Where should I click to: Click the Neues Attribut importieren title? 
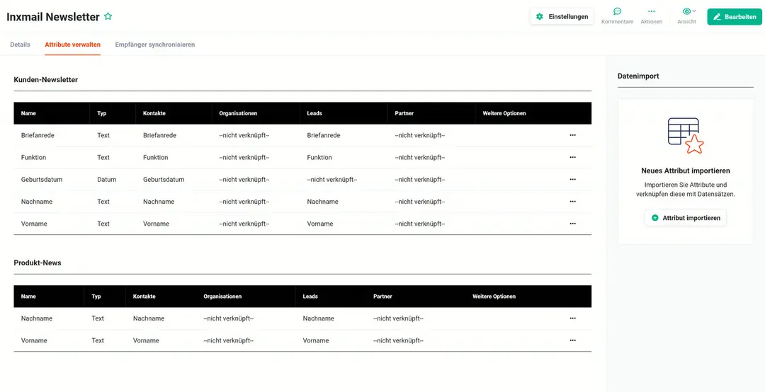(x=686, y=171)
